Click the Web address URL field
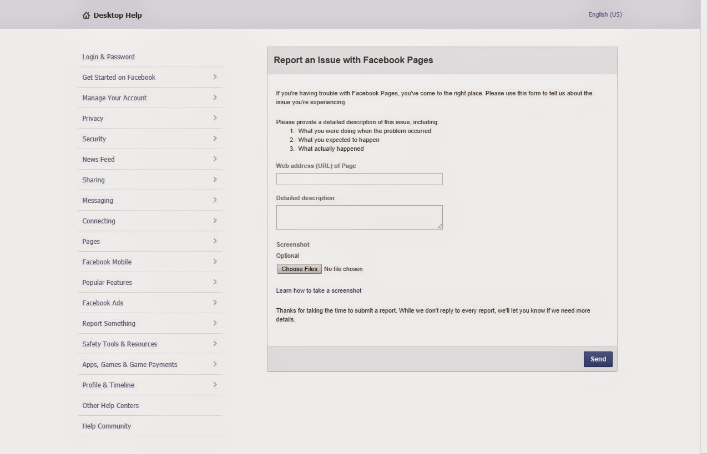 point(359,179)
